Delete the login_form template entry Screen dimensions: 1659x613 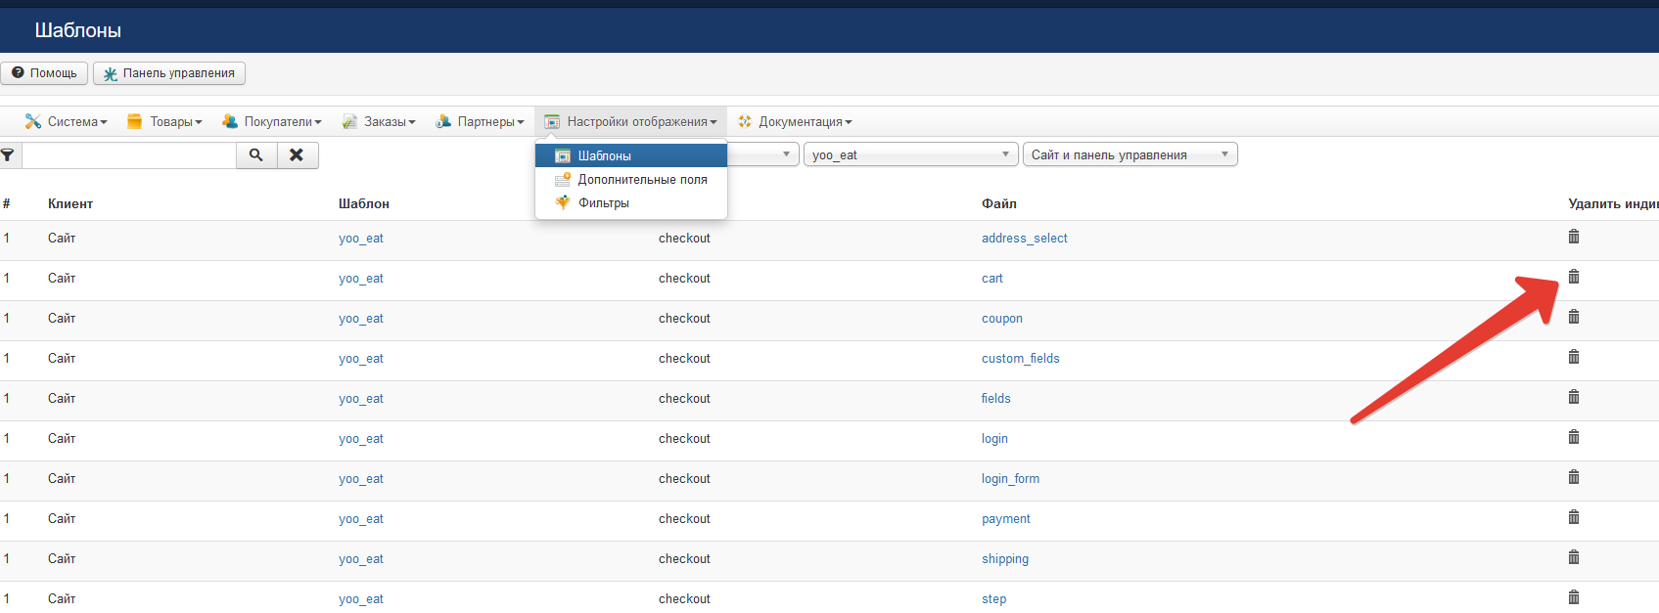click(x=1574, y=477)
